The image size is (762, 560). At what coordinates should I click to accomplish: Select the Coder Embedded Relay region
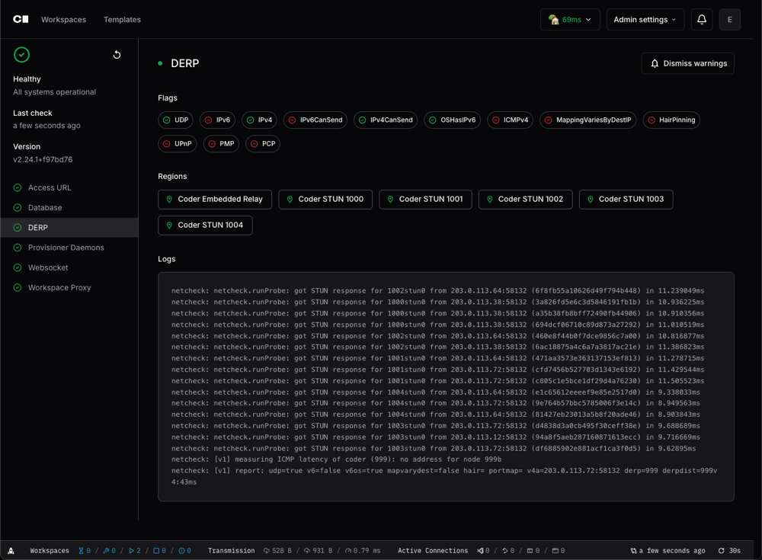coord(214,200)
